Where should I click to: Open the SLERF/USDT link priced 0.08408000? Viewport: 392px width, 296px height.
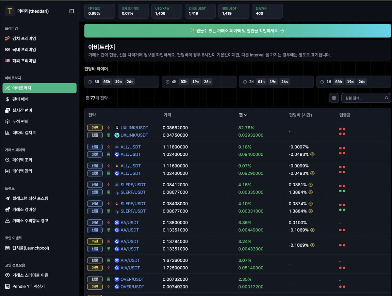pos(133,204)
